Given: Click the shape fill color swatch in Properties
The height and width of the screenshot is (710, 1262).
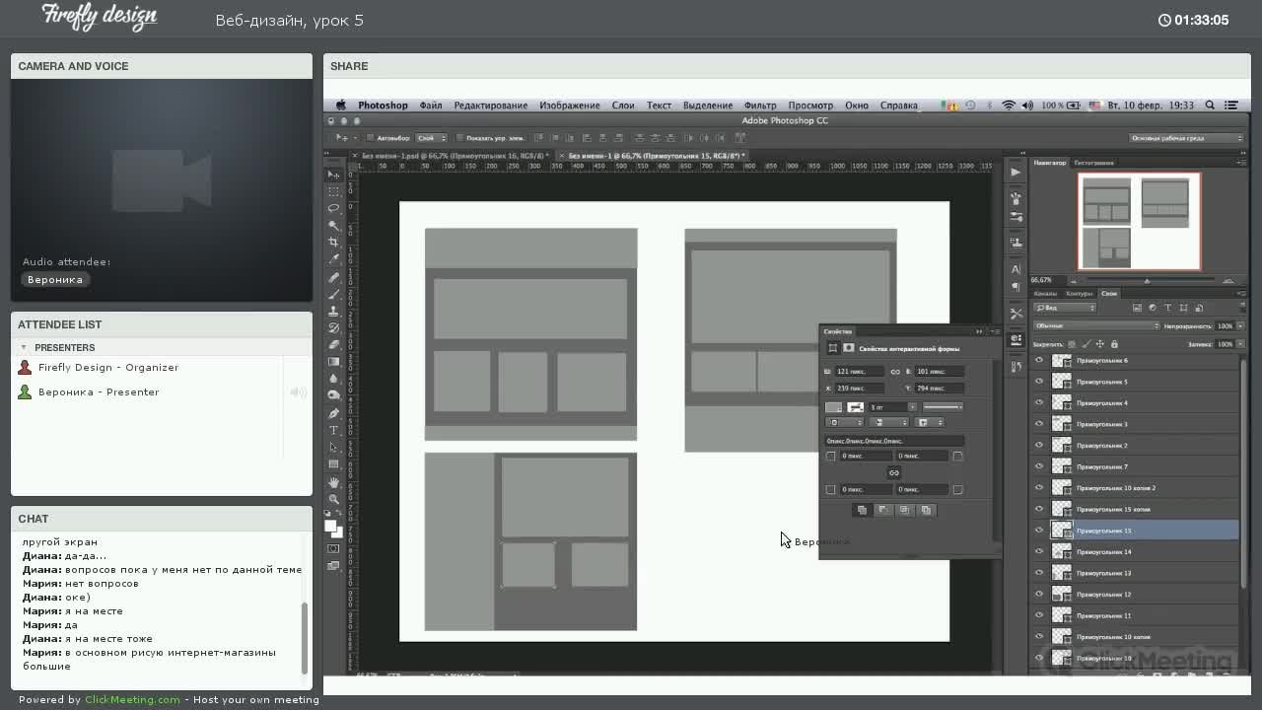Looking at the screenshot, I should point(833,406).
